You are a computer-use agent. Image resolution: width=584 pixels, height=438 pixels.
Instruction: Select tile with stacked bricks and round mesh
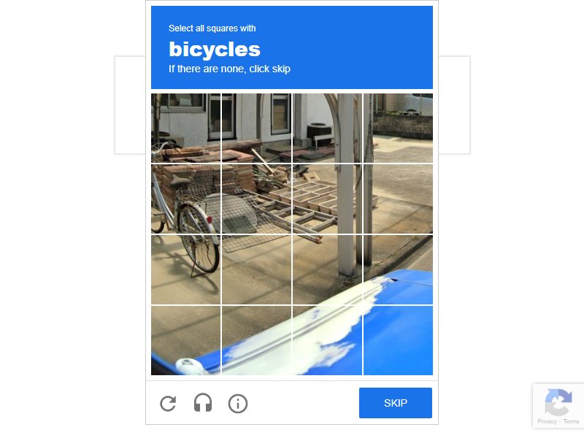[x=257, y=199]
